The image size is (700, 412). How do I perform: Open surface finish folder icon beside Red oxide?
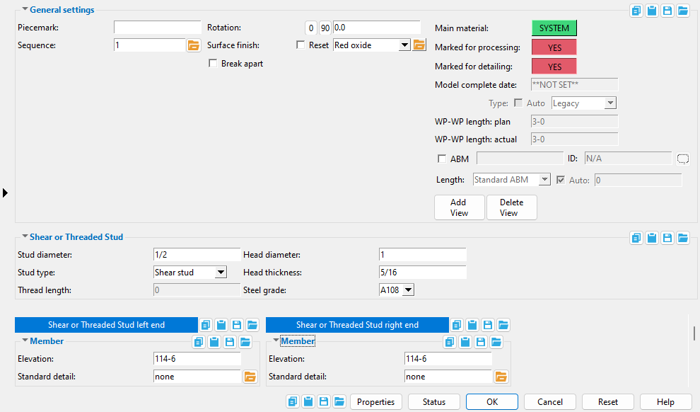[x=419, y=45]
